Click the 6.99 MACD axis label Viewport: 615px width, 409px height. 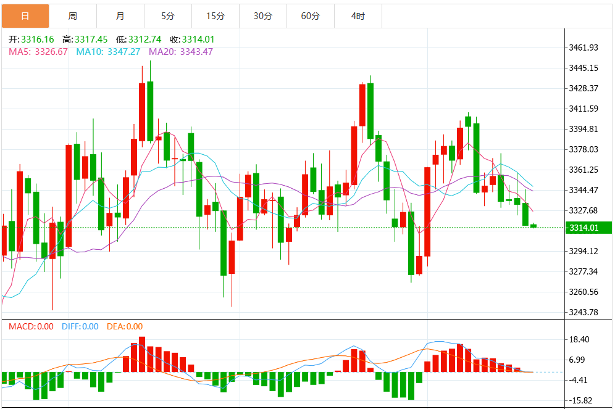(577, 360)
